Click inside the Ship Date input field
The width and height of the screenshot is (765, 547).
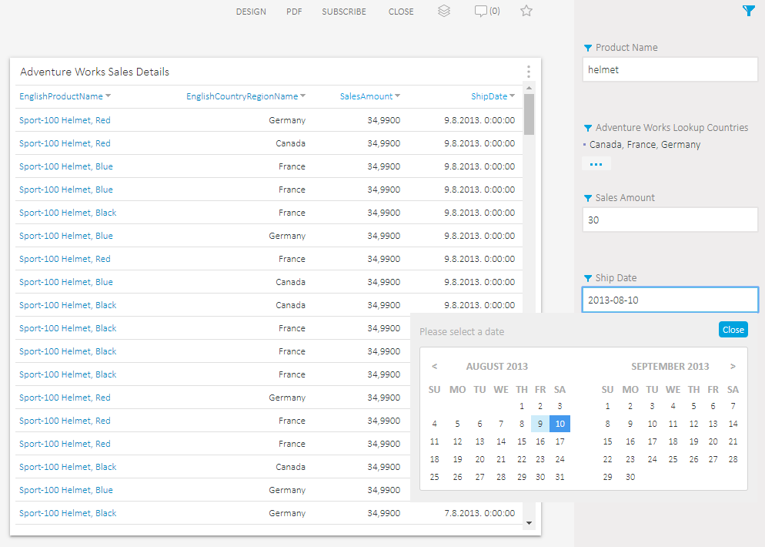670,300
